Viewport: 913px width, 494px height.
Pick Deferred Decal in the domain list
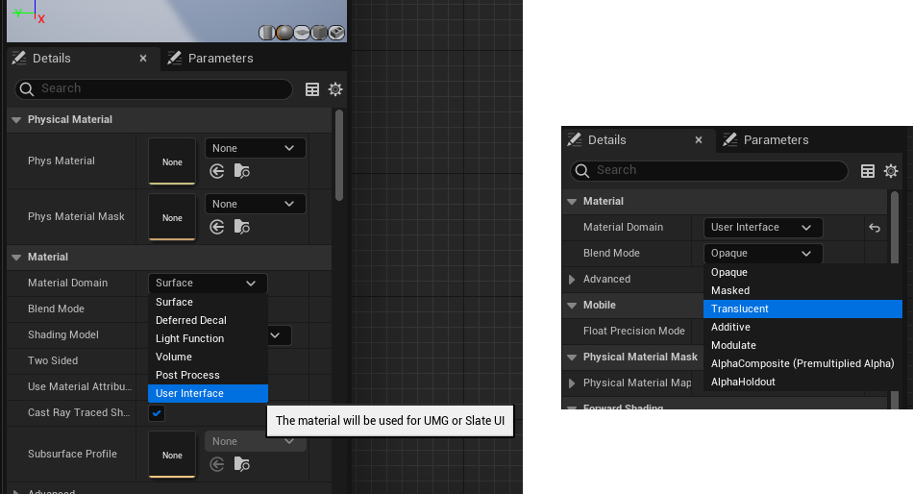click(x=191, y=320)
